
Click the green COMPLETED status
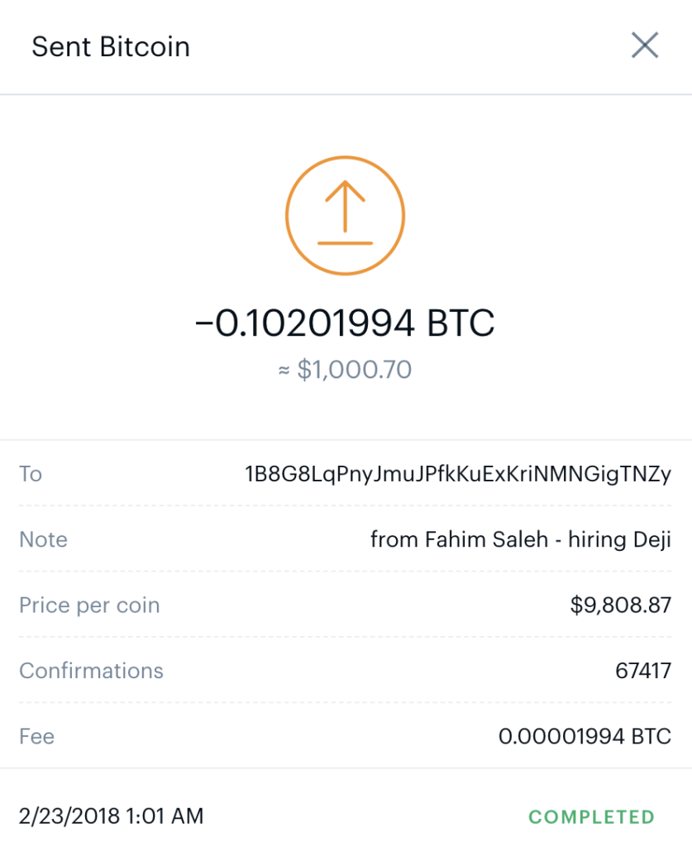[x=591, y=817]
